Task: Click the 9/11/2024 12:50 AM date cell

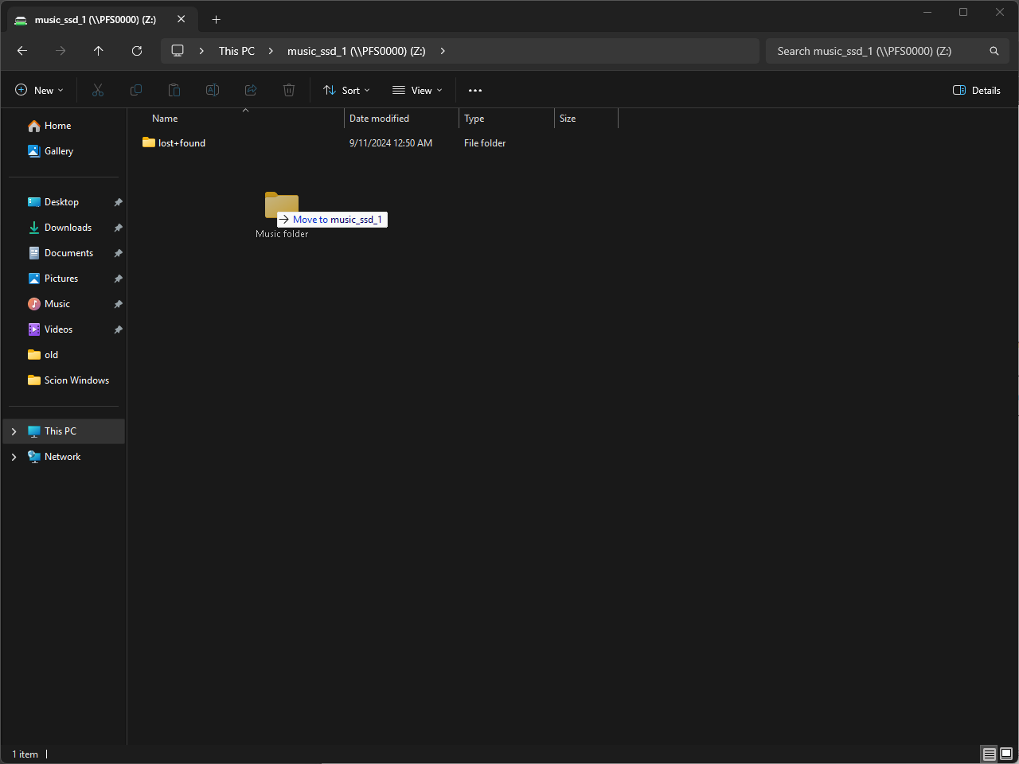Action: [391, 143]
